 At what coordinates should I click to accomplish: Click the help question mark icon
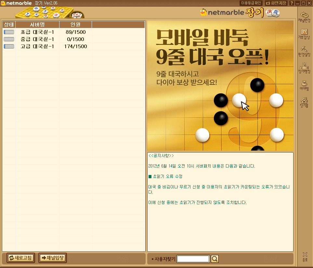pos(292,3)
